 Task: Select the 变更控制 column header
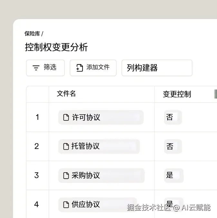pyautogui.click(x=177, y=94)
